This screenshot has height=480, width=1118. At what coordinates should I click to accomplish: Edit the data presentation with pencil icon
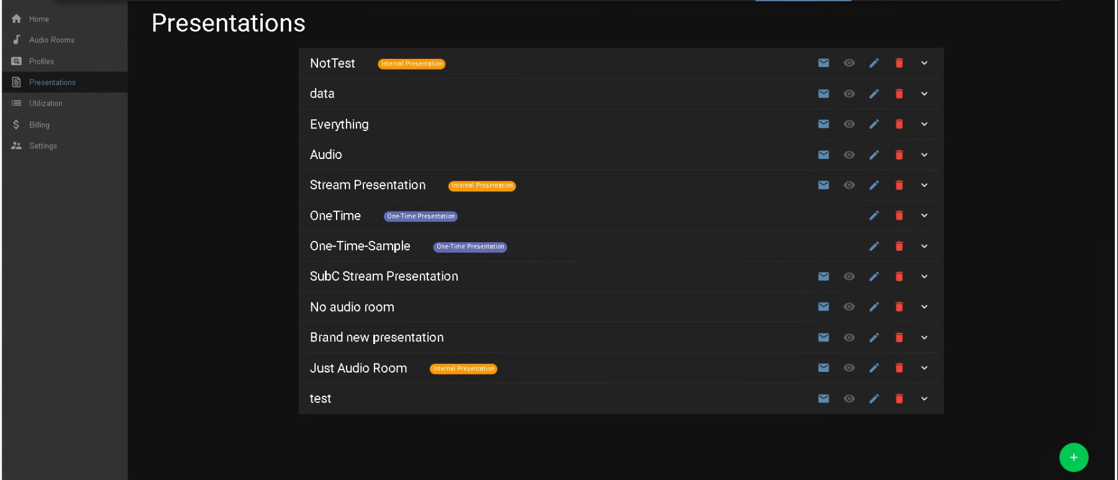coord(874,94)
